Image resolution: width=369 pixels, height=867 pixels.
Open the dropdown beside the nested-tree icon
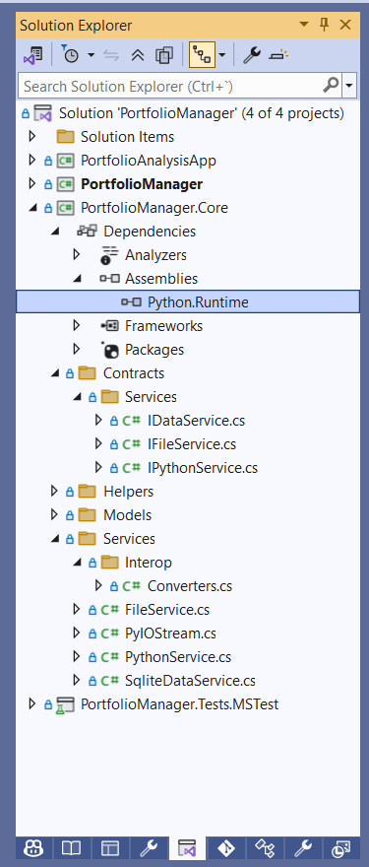pos(222,55)
